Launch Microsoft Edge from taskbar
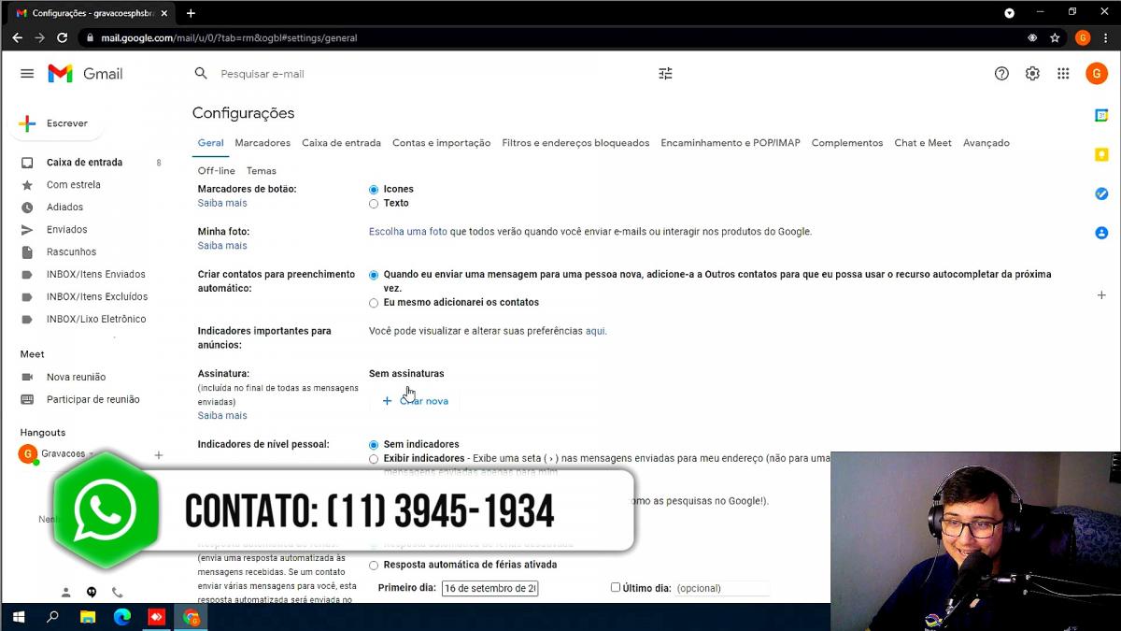Screen dimensions: 1121x631 click(x=121, y=617)
